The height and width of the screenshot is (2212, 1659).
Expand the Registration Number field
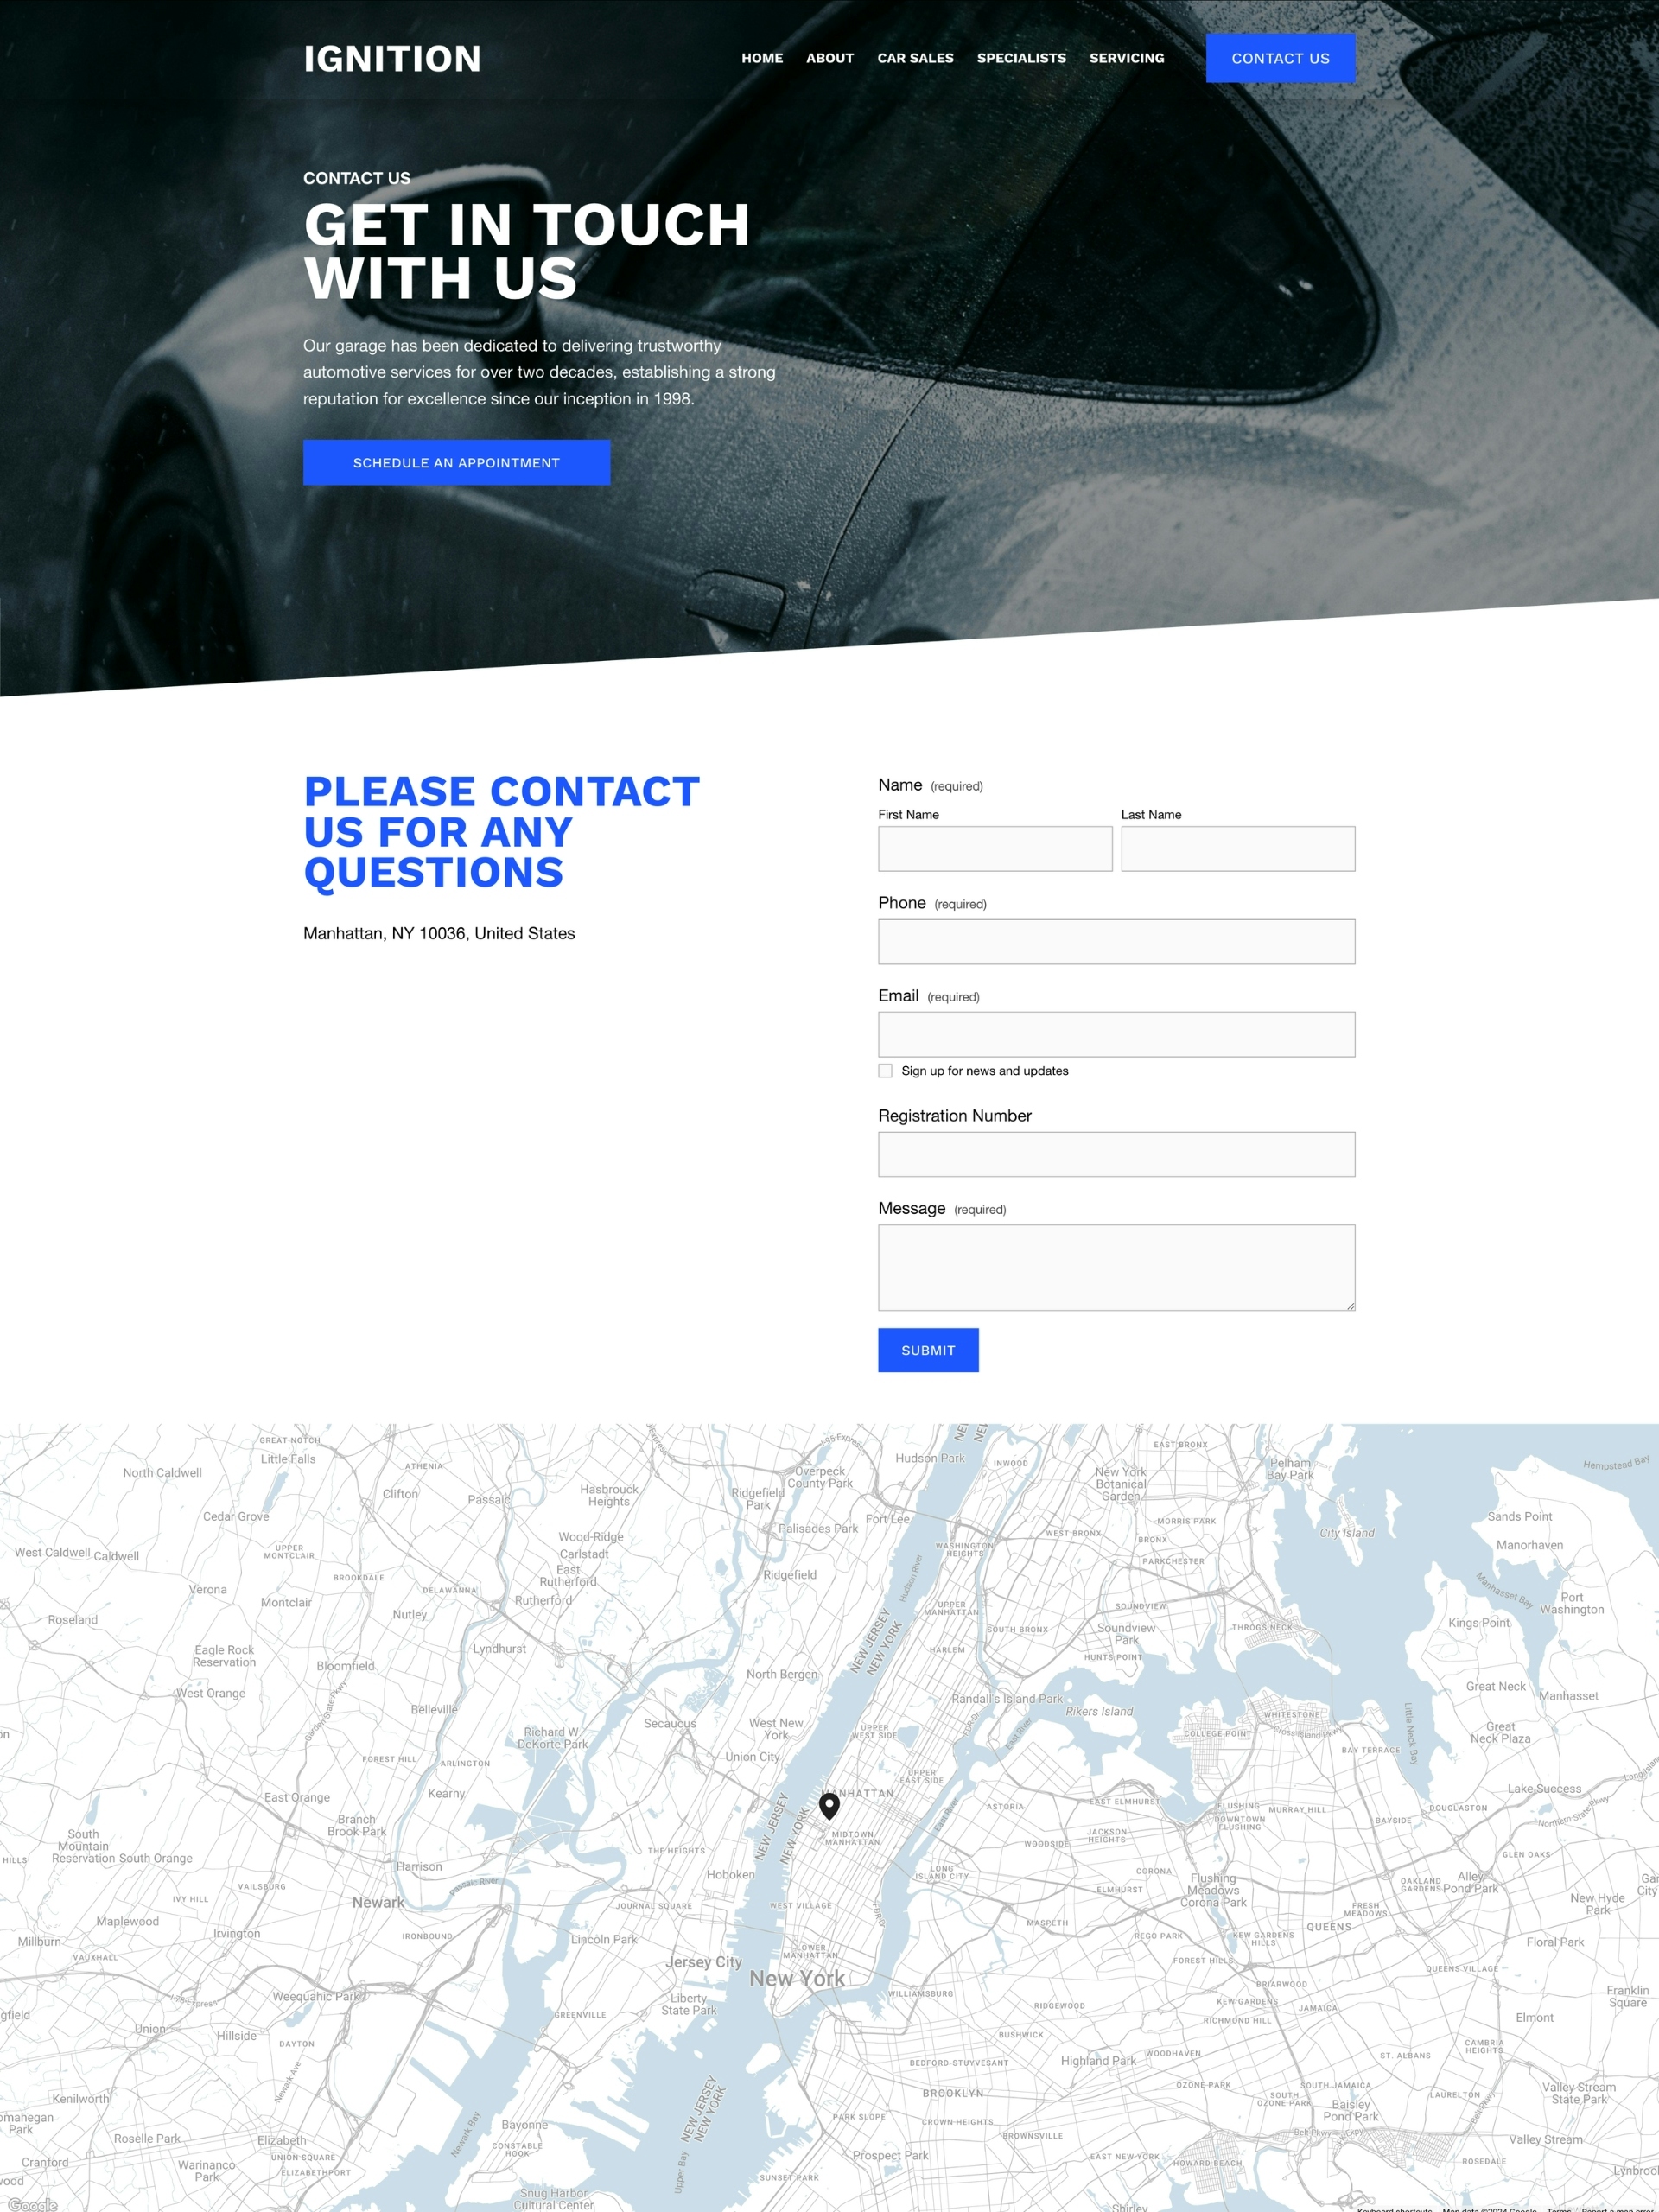1116,1151
